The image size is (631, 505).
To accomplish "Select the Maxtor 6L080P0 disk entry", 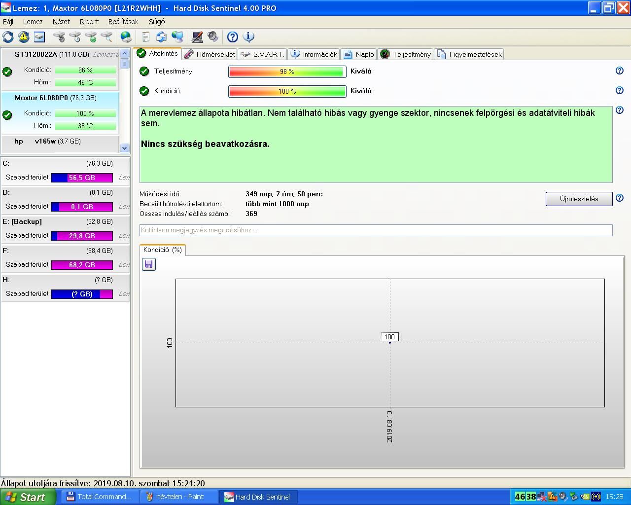I will pyautogui.click(x=60, y=112).
